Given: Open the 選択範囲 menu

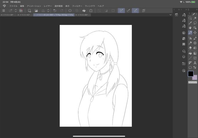Looking at the screenshot, I should pyautogui.click(x=59, y=6).
